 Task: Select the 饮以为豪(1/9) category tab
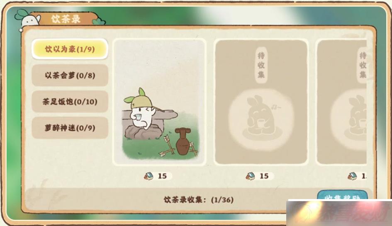[x=70, y=49]
